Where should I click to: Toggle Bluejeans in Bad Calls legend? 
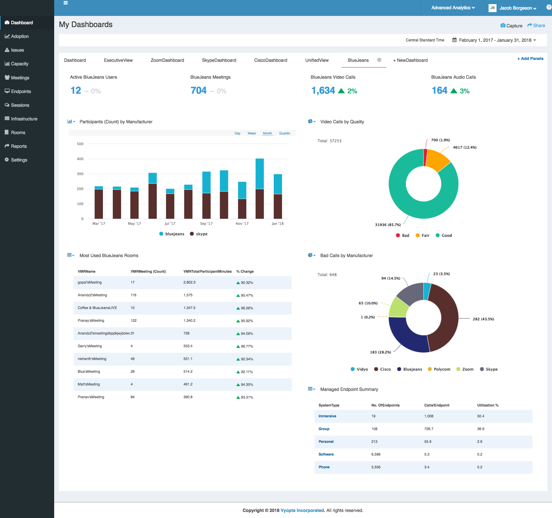coord(410,369)
